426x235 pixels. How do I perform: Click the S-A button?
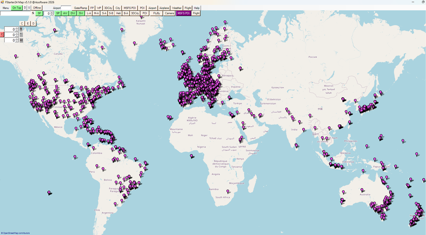click(x=104, y=13)
